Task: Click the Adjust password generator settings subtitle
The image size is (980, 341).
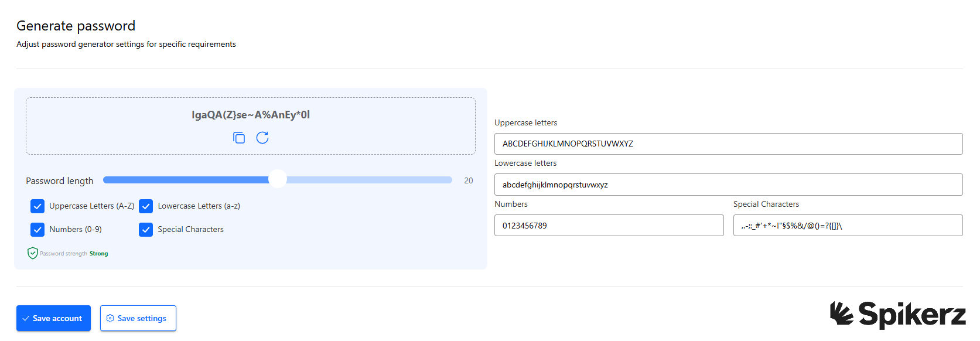Action: tap(126, 44)
